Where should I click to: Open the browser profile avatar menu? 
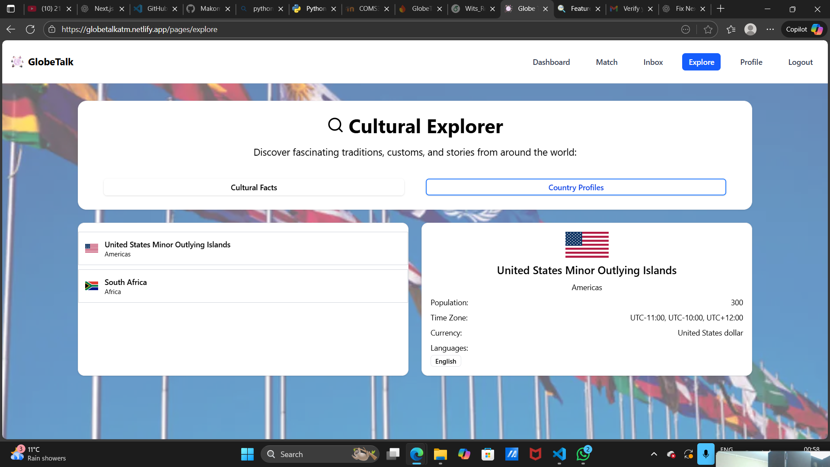(751, 29)
